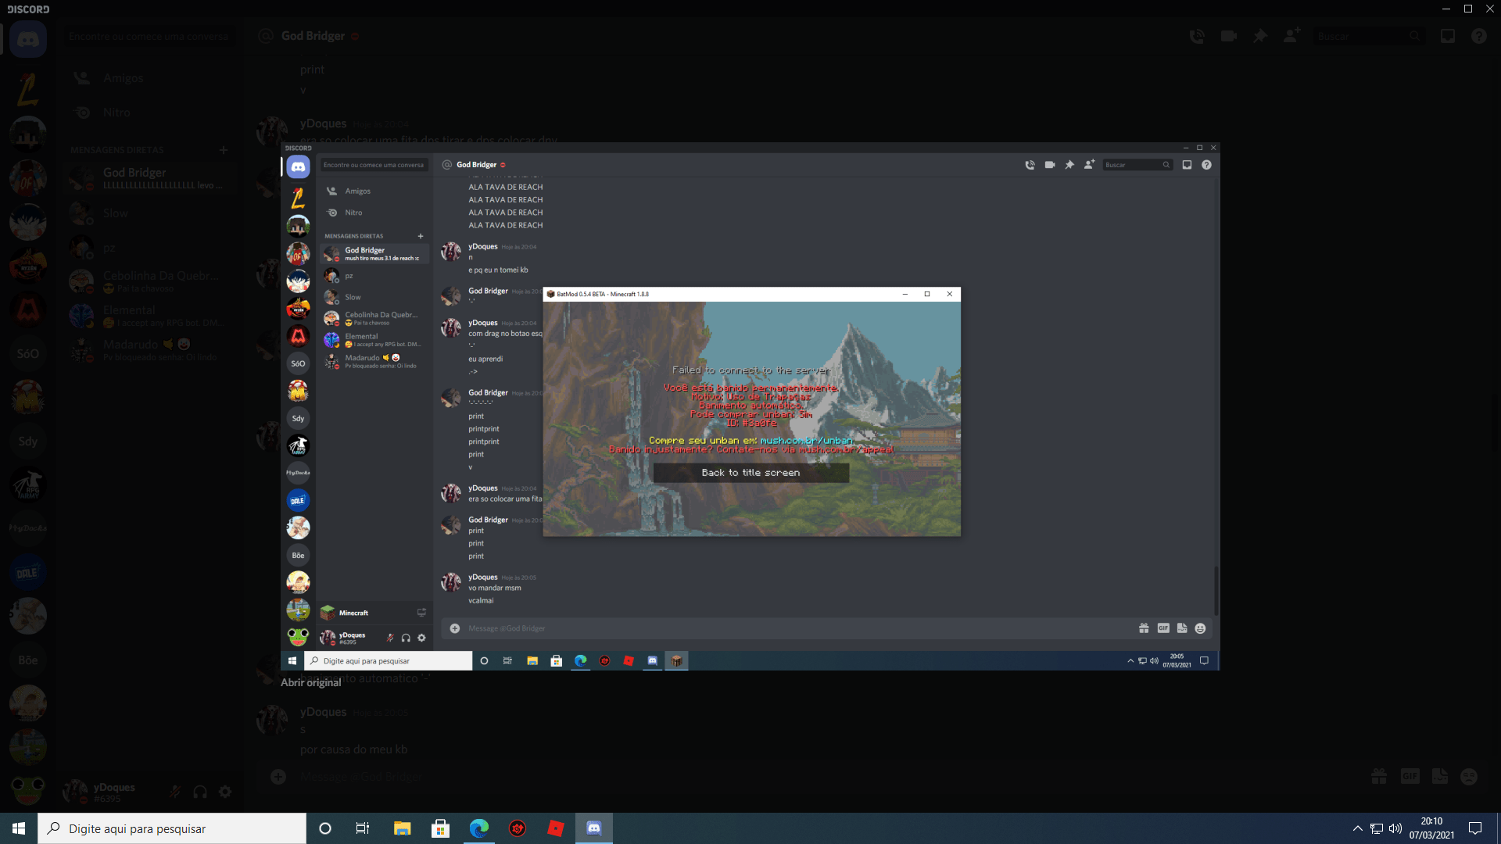Open the GIF picker in background Discord
The width and height of the screenshot is (1501, 844).
point(1410,776)
